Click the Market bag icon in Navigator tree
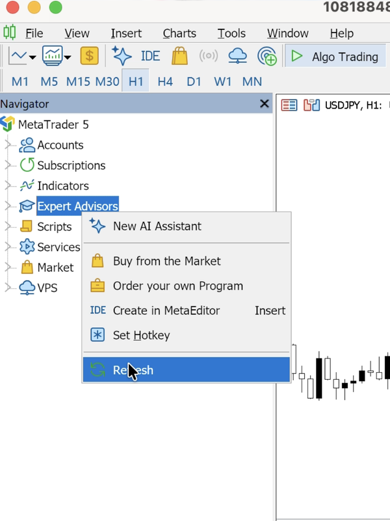Screen dimensions: 390x521 coord(27,267)
